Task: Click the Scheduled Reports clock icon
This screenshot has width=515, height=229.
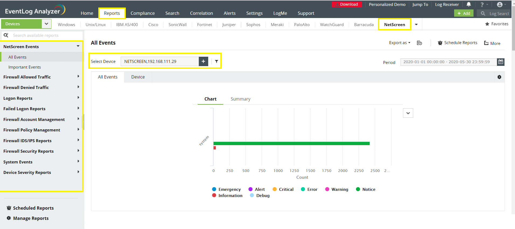Action: point(9,208)
